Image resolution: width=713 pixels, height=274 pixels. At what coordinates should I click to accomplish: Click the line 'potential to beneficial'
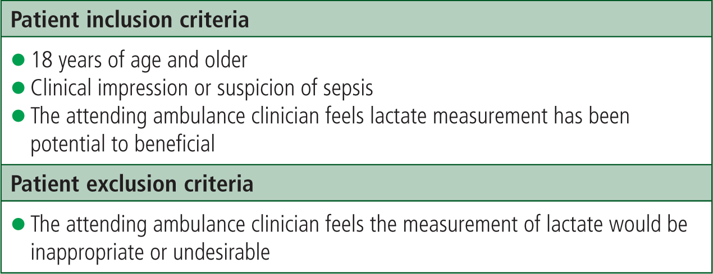[x=123, y=143]
